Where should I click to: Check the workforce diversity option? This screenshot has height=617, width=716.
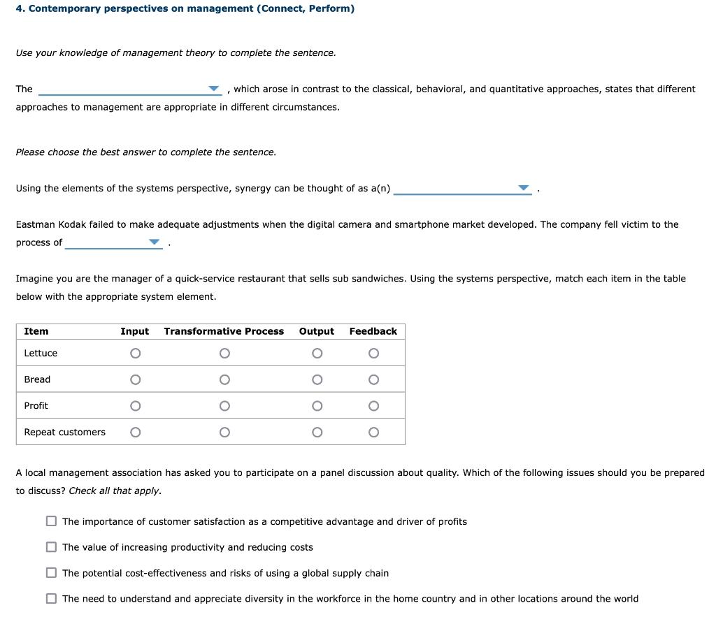coord(51,598)
